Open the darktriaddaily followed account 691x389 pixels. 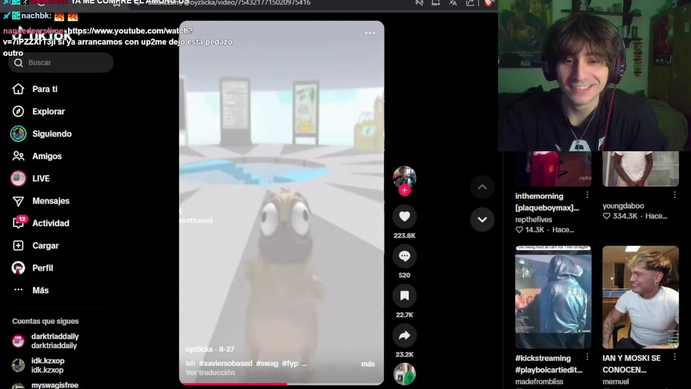(55, 341)
